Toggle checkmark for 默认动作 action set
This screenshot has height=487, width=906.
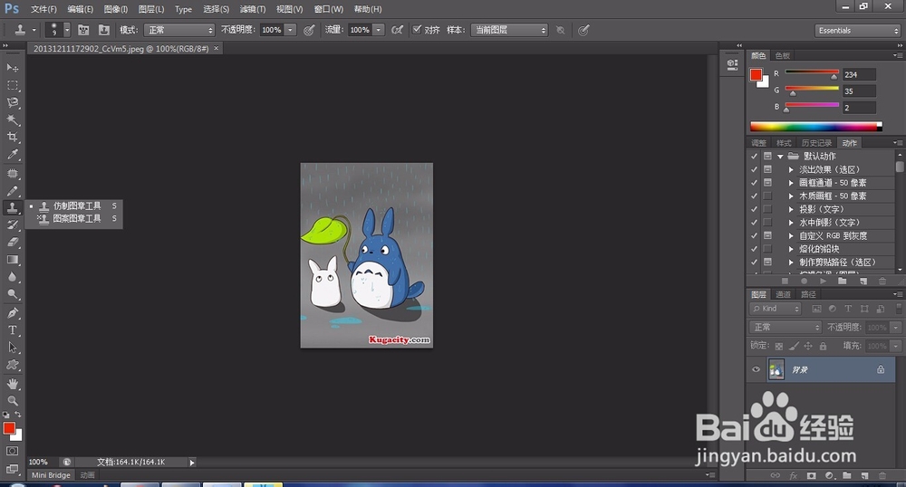[754, 157]
